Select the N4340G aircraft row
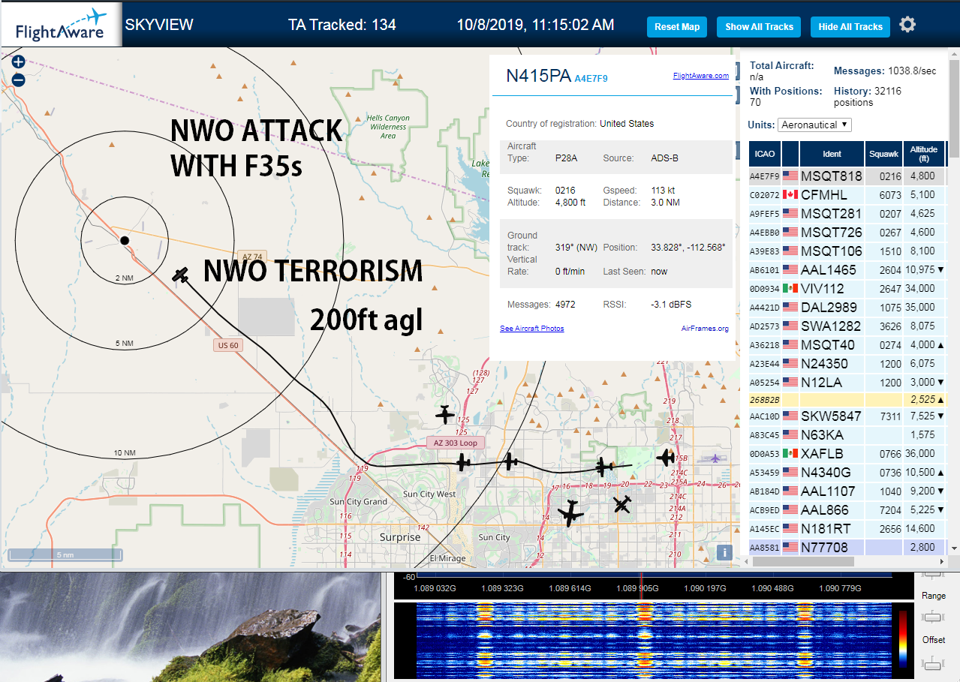Image resolution: width=960 pixels, height=682 pixels. point(847,472)
